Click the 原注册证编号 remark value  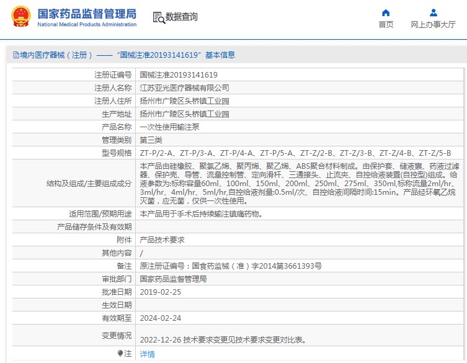231,266
